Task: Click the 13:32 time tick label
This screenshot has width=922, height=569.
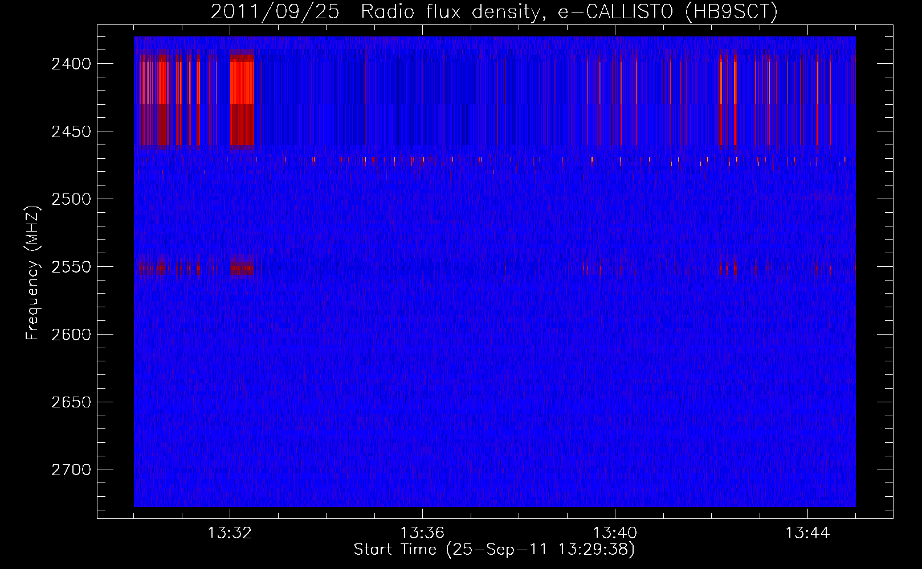Action: (230, 533)
